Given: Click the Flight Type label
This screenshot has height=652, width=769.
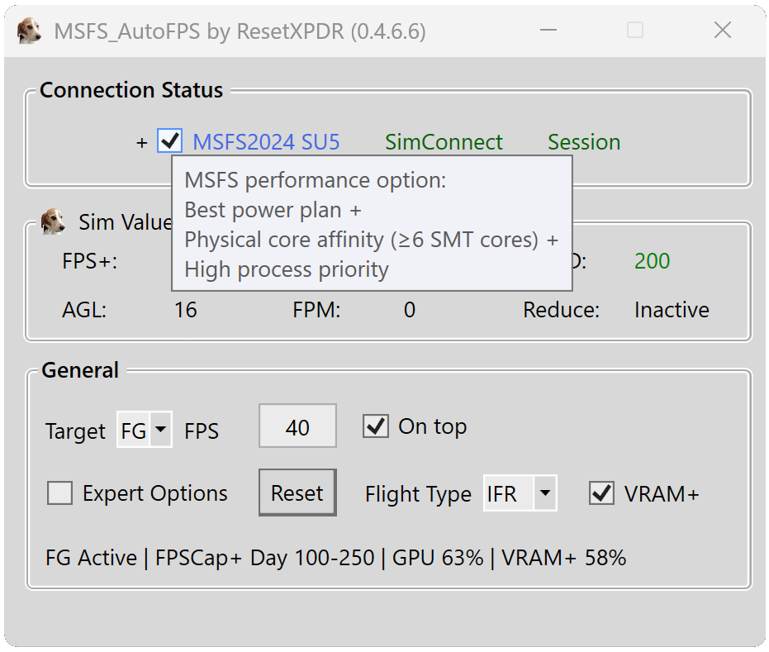Looking at the screenshot, I should coord(418,494).
